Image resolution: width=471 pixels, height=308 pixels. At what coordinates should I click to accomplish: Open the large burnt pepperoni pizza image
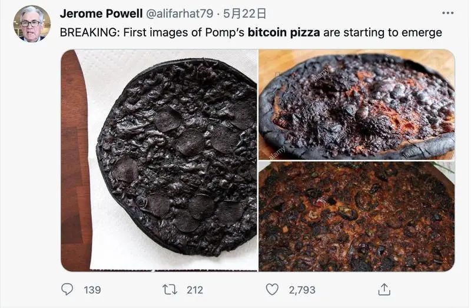[x=177, y=159]
